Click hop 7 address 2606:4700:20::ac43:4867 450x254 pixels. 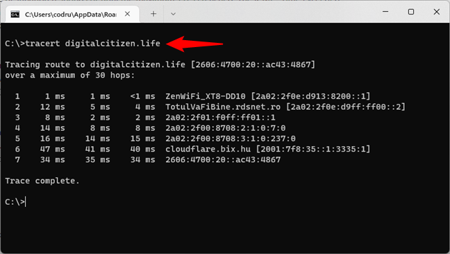[x=223, y=160]
